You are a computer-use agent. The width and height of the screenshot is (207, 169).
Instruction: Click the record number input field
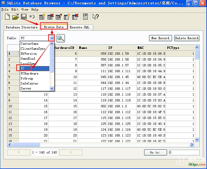coord(184,152)
